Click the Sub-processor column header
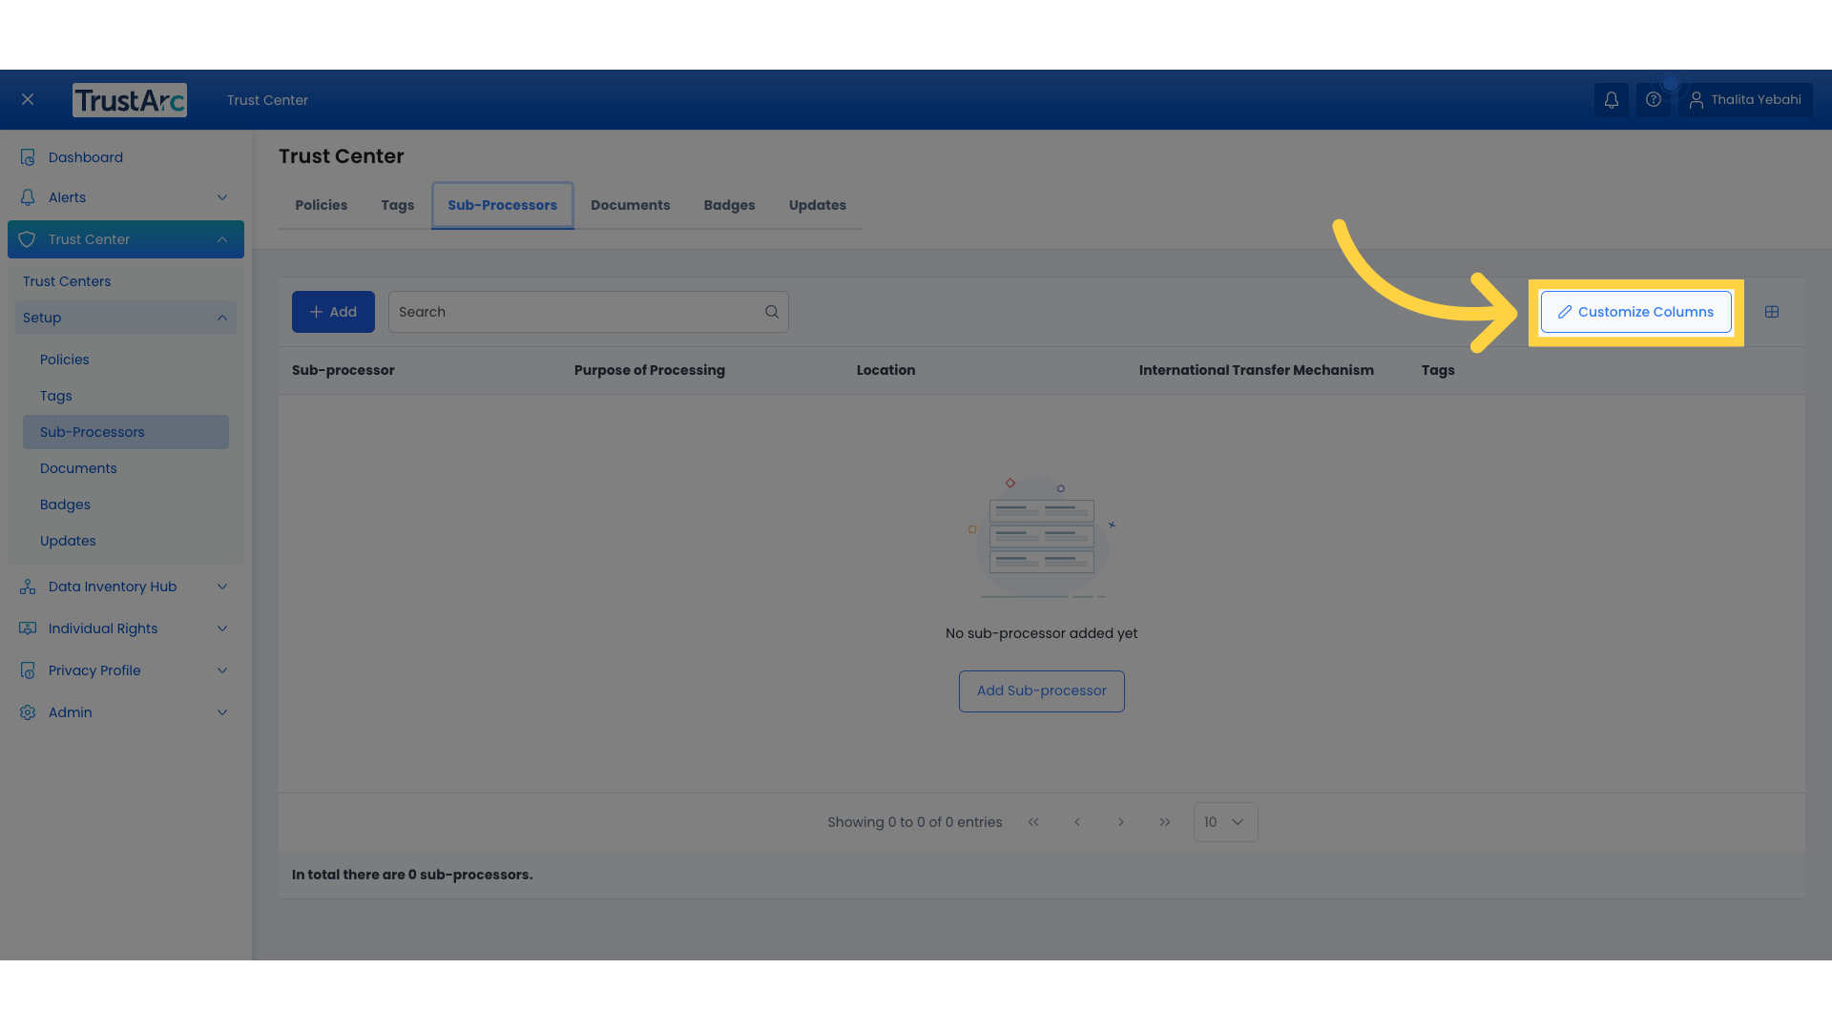 coord(343,370)
